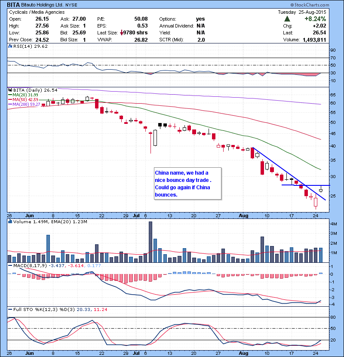This screenshot has width=344, height=357.
Task: Click the MA(20) 31.99 legend entry
Action: tap(23, 95)
